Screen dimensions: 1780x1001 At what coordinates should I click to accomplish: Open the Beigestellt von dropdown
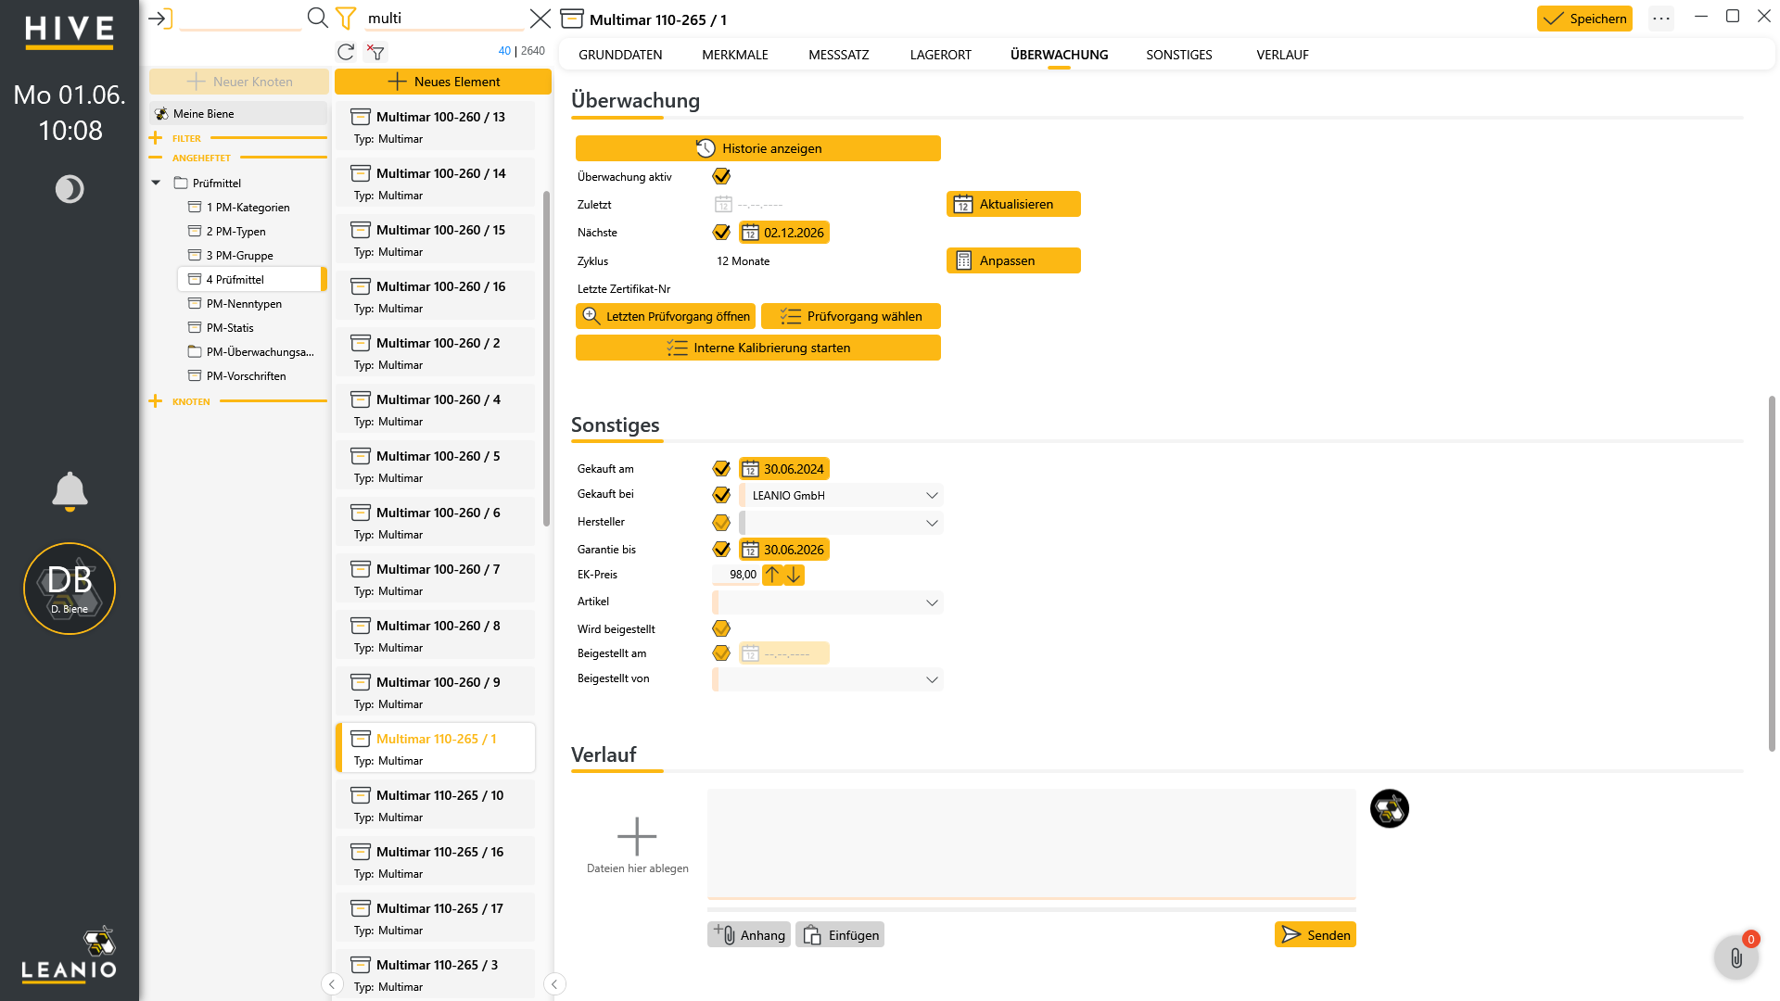[828, 679]
